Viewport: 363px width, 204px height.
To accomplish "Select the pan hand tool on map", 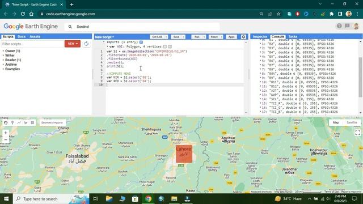I will 6,122.
